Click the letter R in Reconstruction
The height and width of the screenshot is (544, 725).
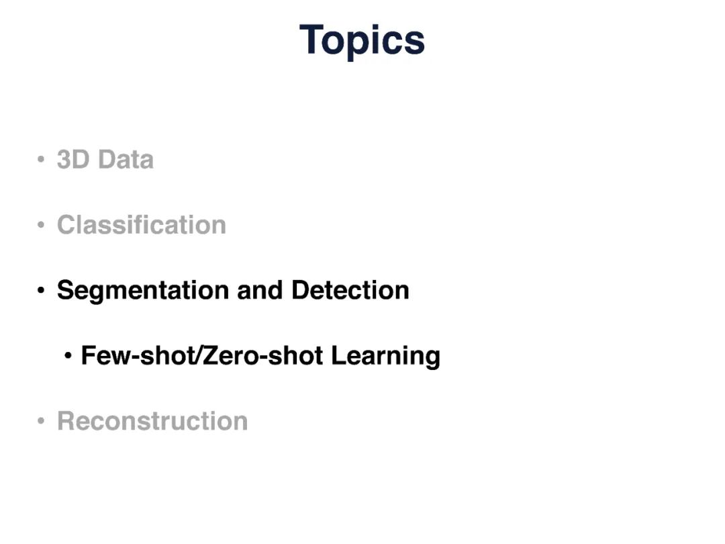click(x=66, y=421)
